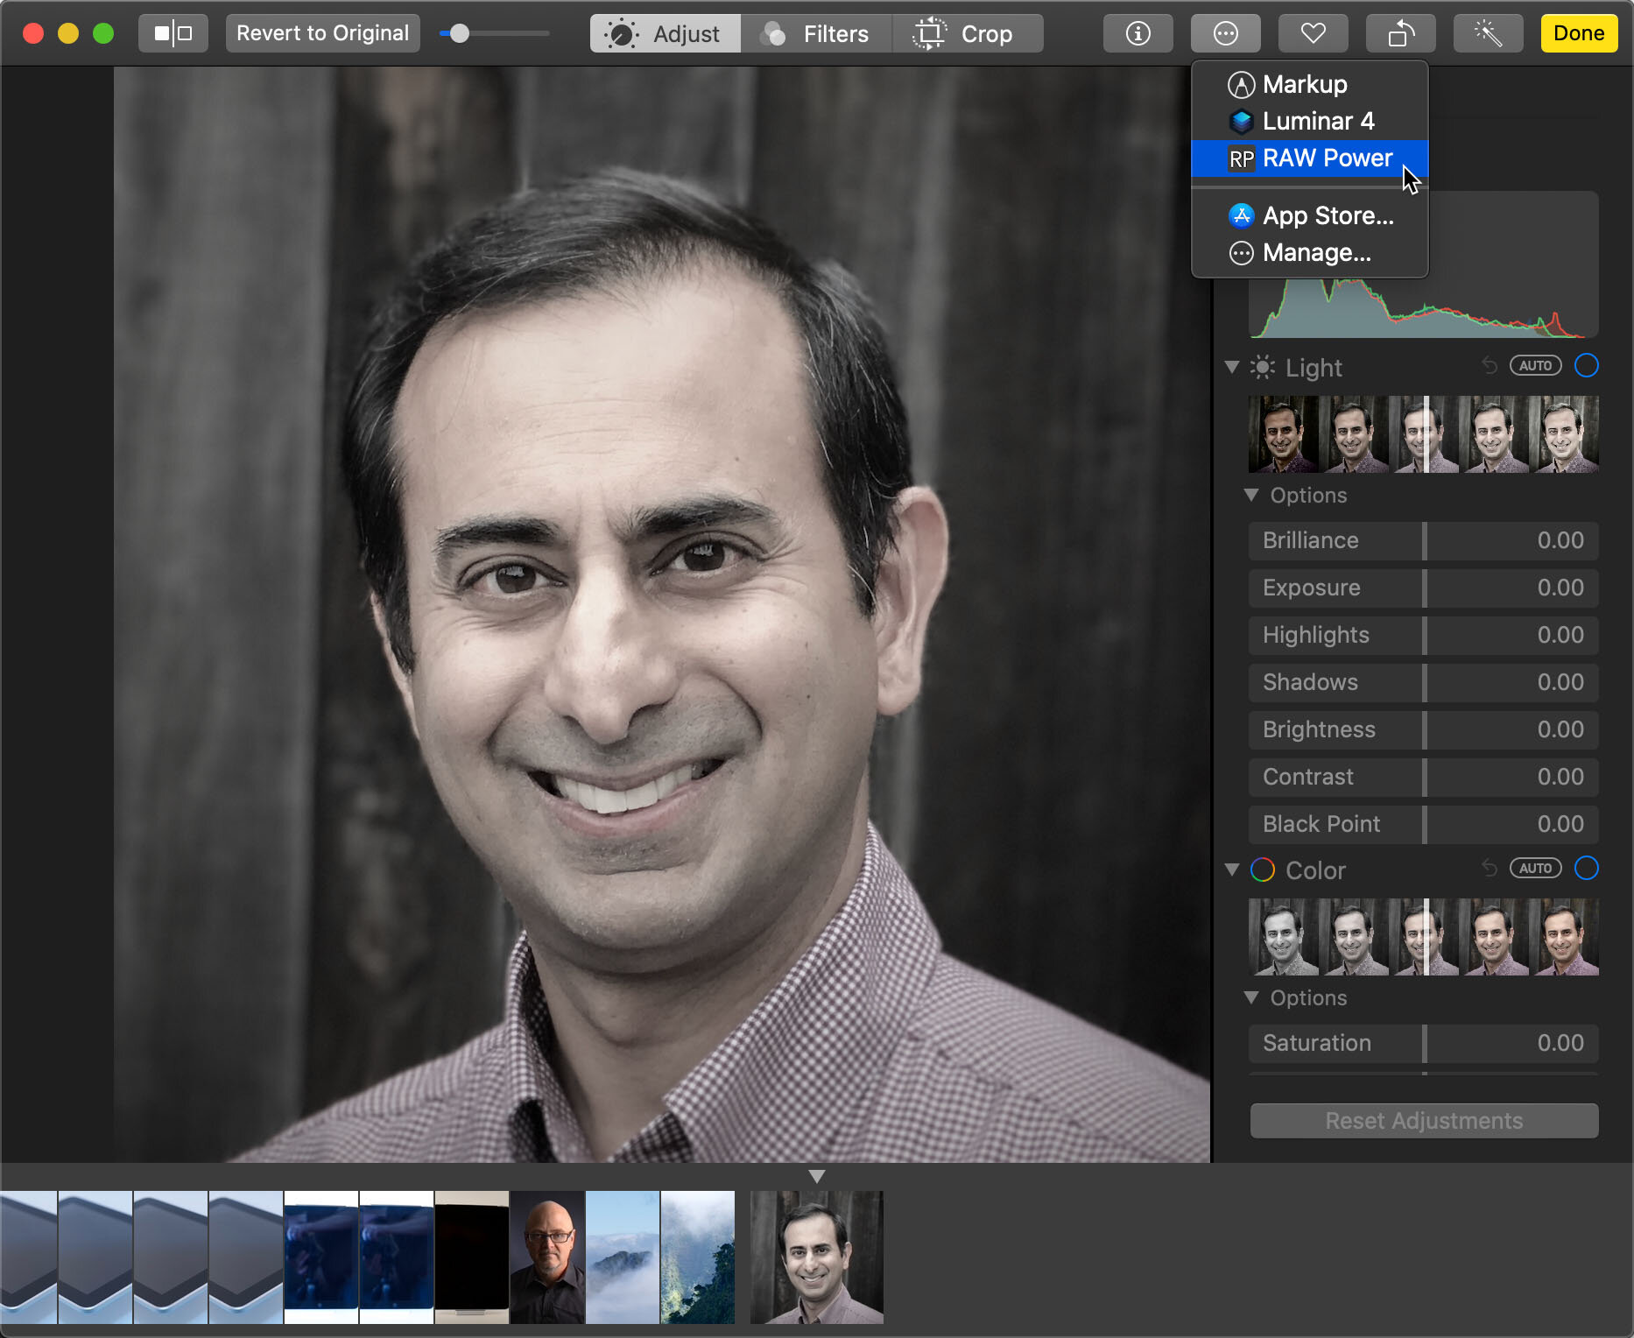This screenshot has width=1634, height=1338.
Task: Switch to the Filters tab
Action: point(816,33)
